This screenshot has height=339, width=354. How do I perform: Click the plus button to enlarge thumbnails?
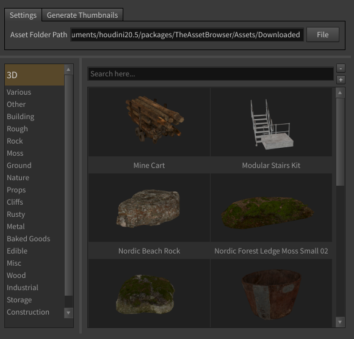pos(341,79)
